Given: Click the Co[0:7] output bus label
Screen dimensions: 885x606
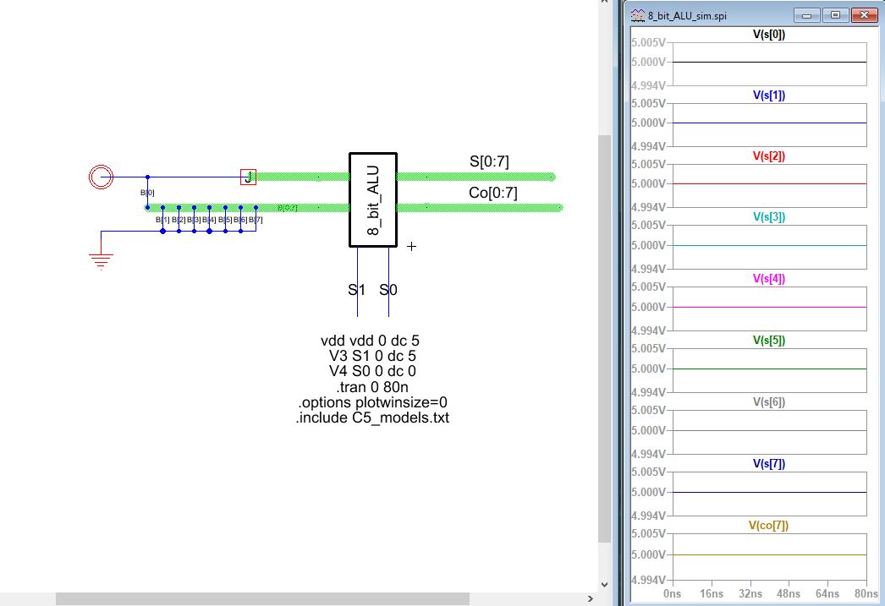Looking at the screenshot, I should [x=492, y=194].
